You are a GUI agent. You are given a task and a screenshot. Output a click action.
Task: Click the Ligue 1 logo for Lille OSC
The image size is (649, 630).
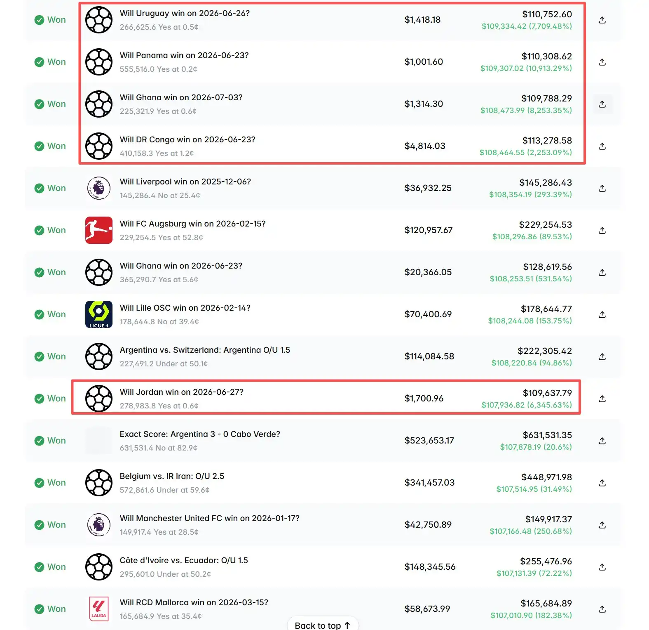coord(99,314)
